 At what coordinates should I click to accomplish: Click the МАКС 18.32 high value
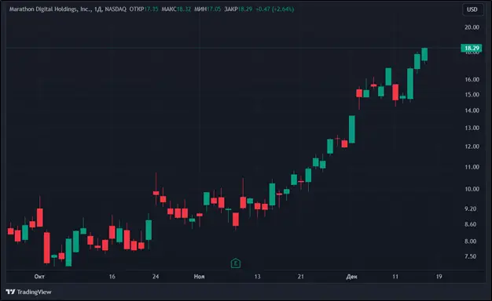click(176, 9)
